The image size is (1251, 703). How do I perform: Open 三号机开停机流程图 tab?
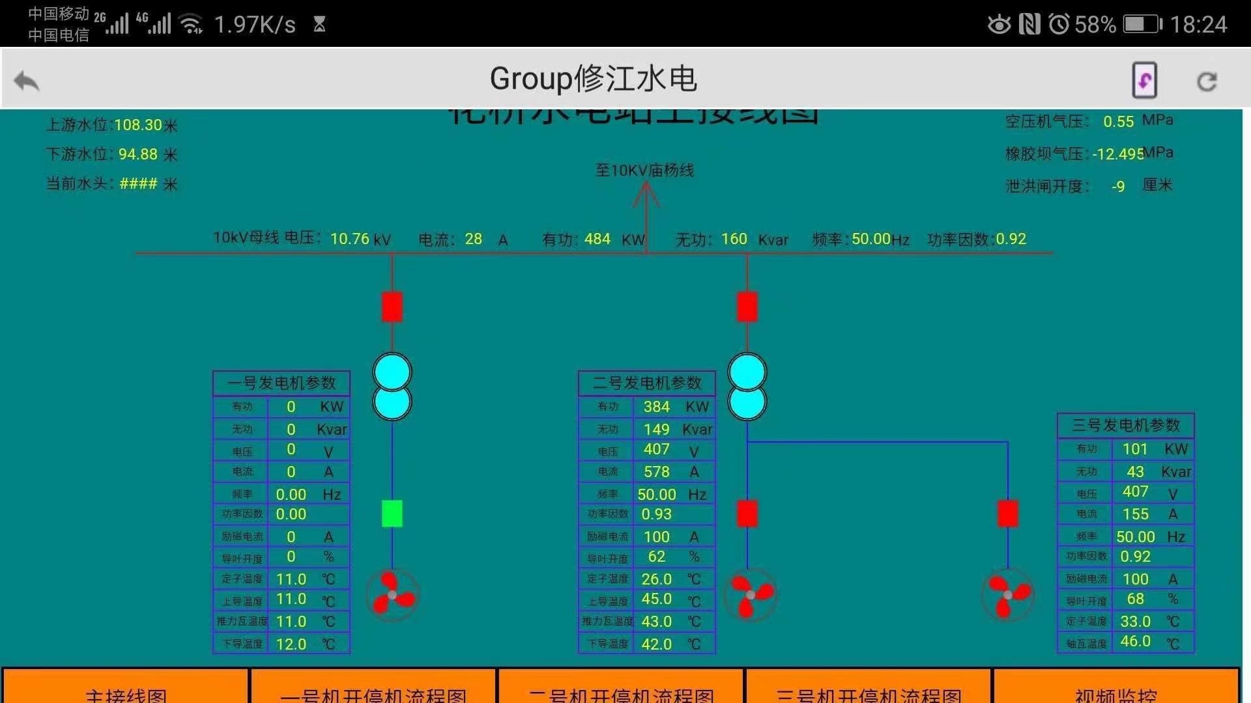point(869,689)
